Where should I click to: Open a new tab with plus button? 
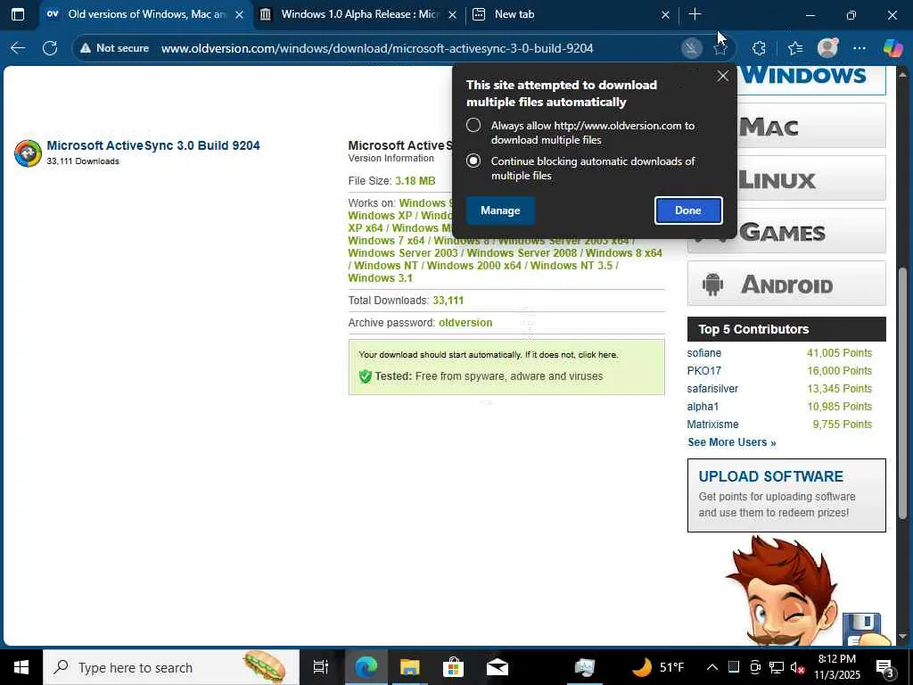pyautogui.click(x=695, y=14)
